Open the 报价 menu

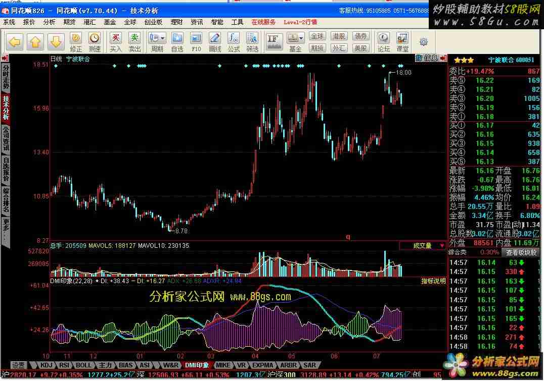coord(29,22)
